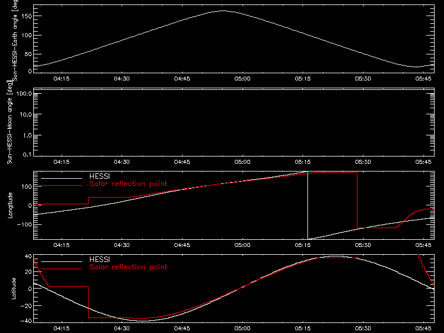This screenshot has width=444, height=333.
Task: Click the 100 tick on Earth angle axis
Action: coord(27,36)
